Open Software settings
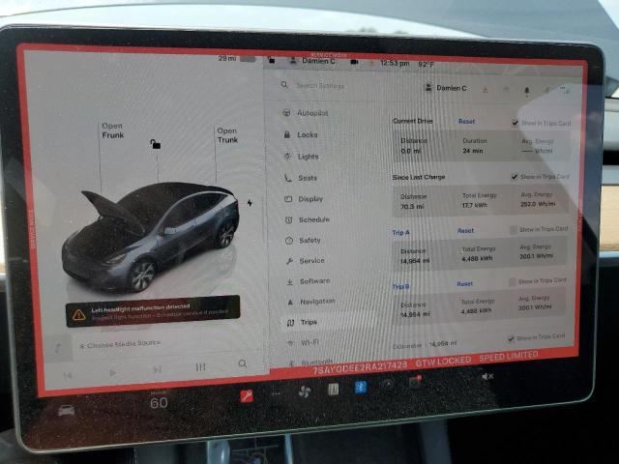Image resolution: width=619 pixels, height=464 pixels. (309, 281)
